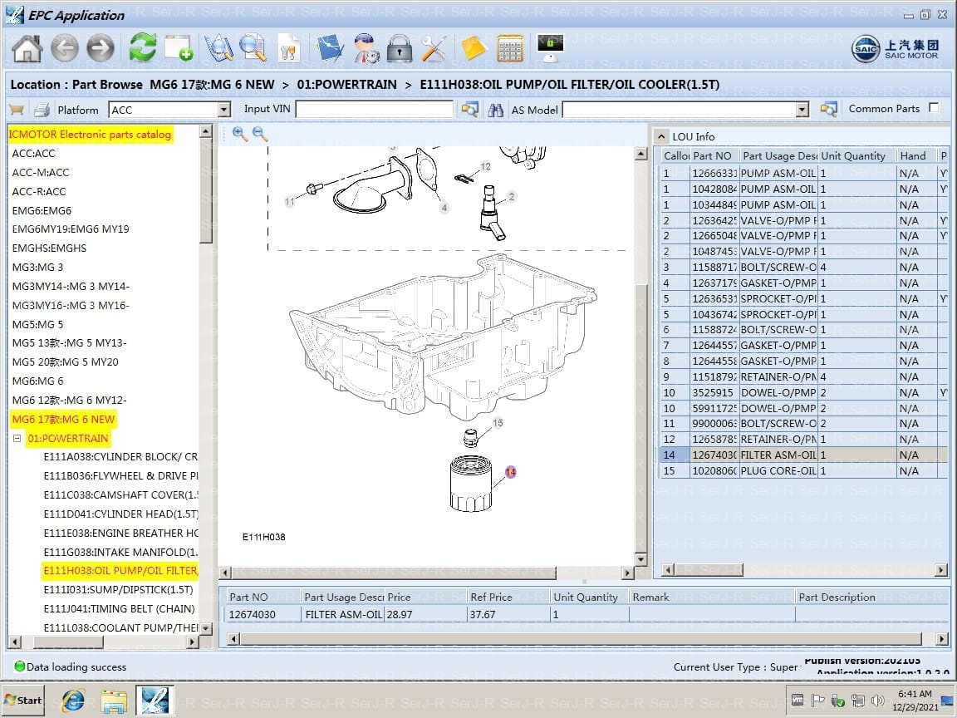
Task: Toggle the Common Parts checkbox
Action: coord(934,107)
